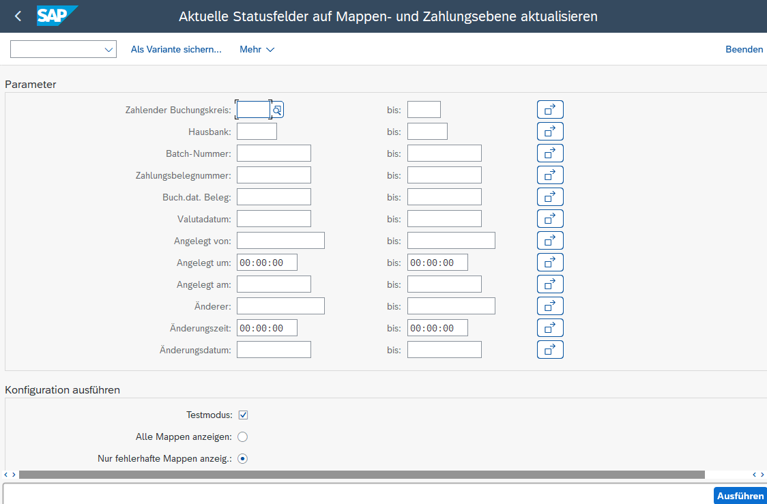Screen dimensions: 767x504
Task: Open multiple selection for Zahlungsbelegnummer
Action: click(x=550, y=175)
